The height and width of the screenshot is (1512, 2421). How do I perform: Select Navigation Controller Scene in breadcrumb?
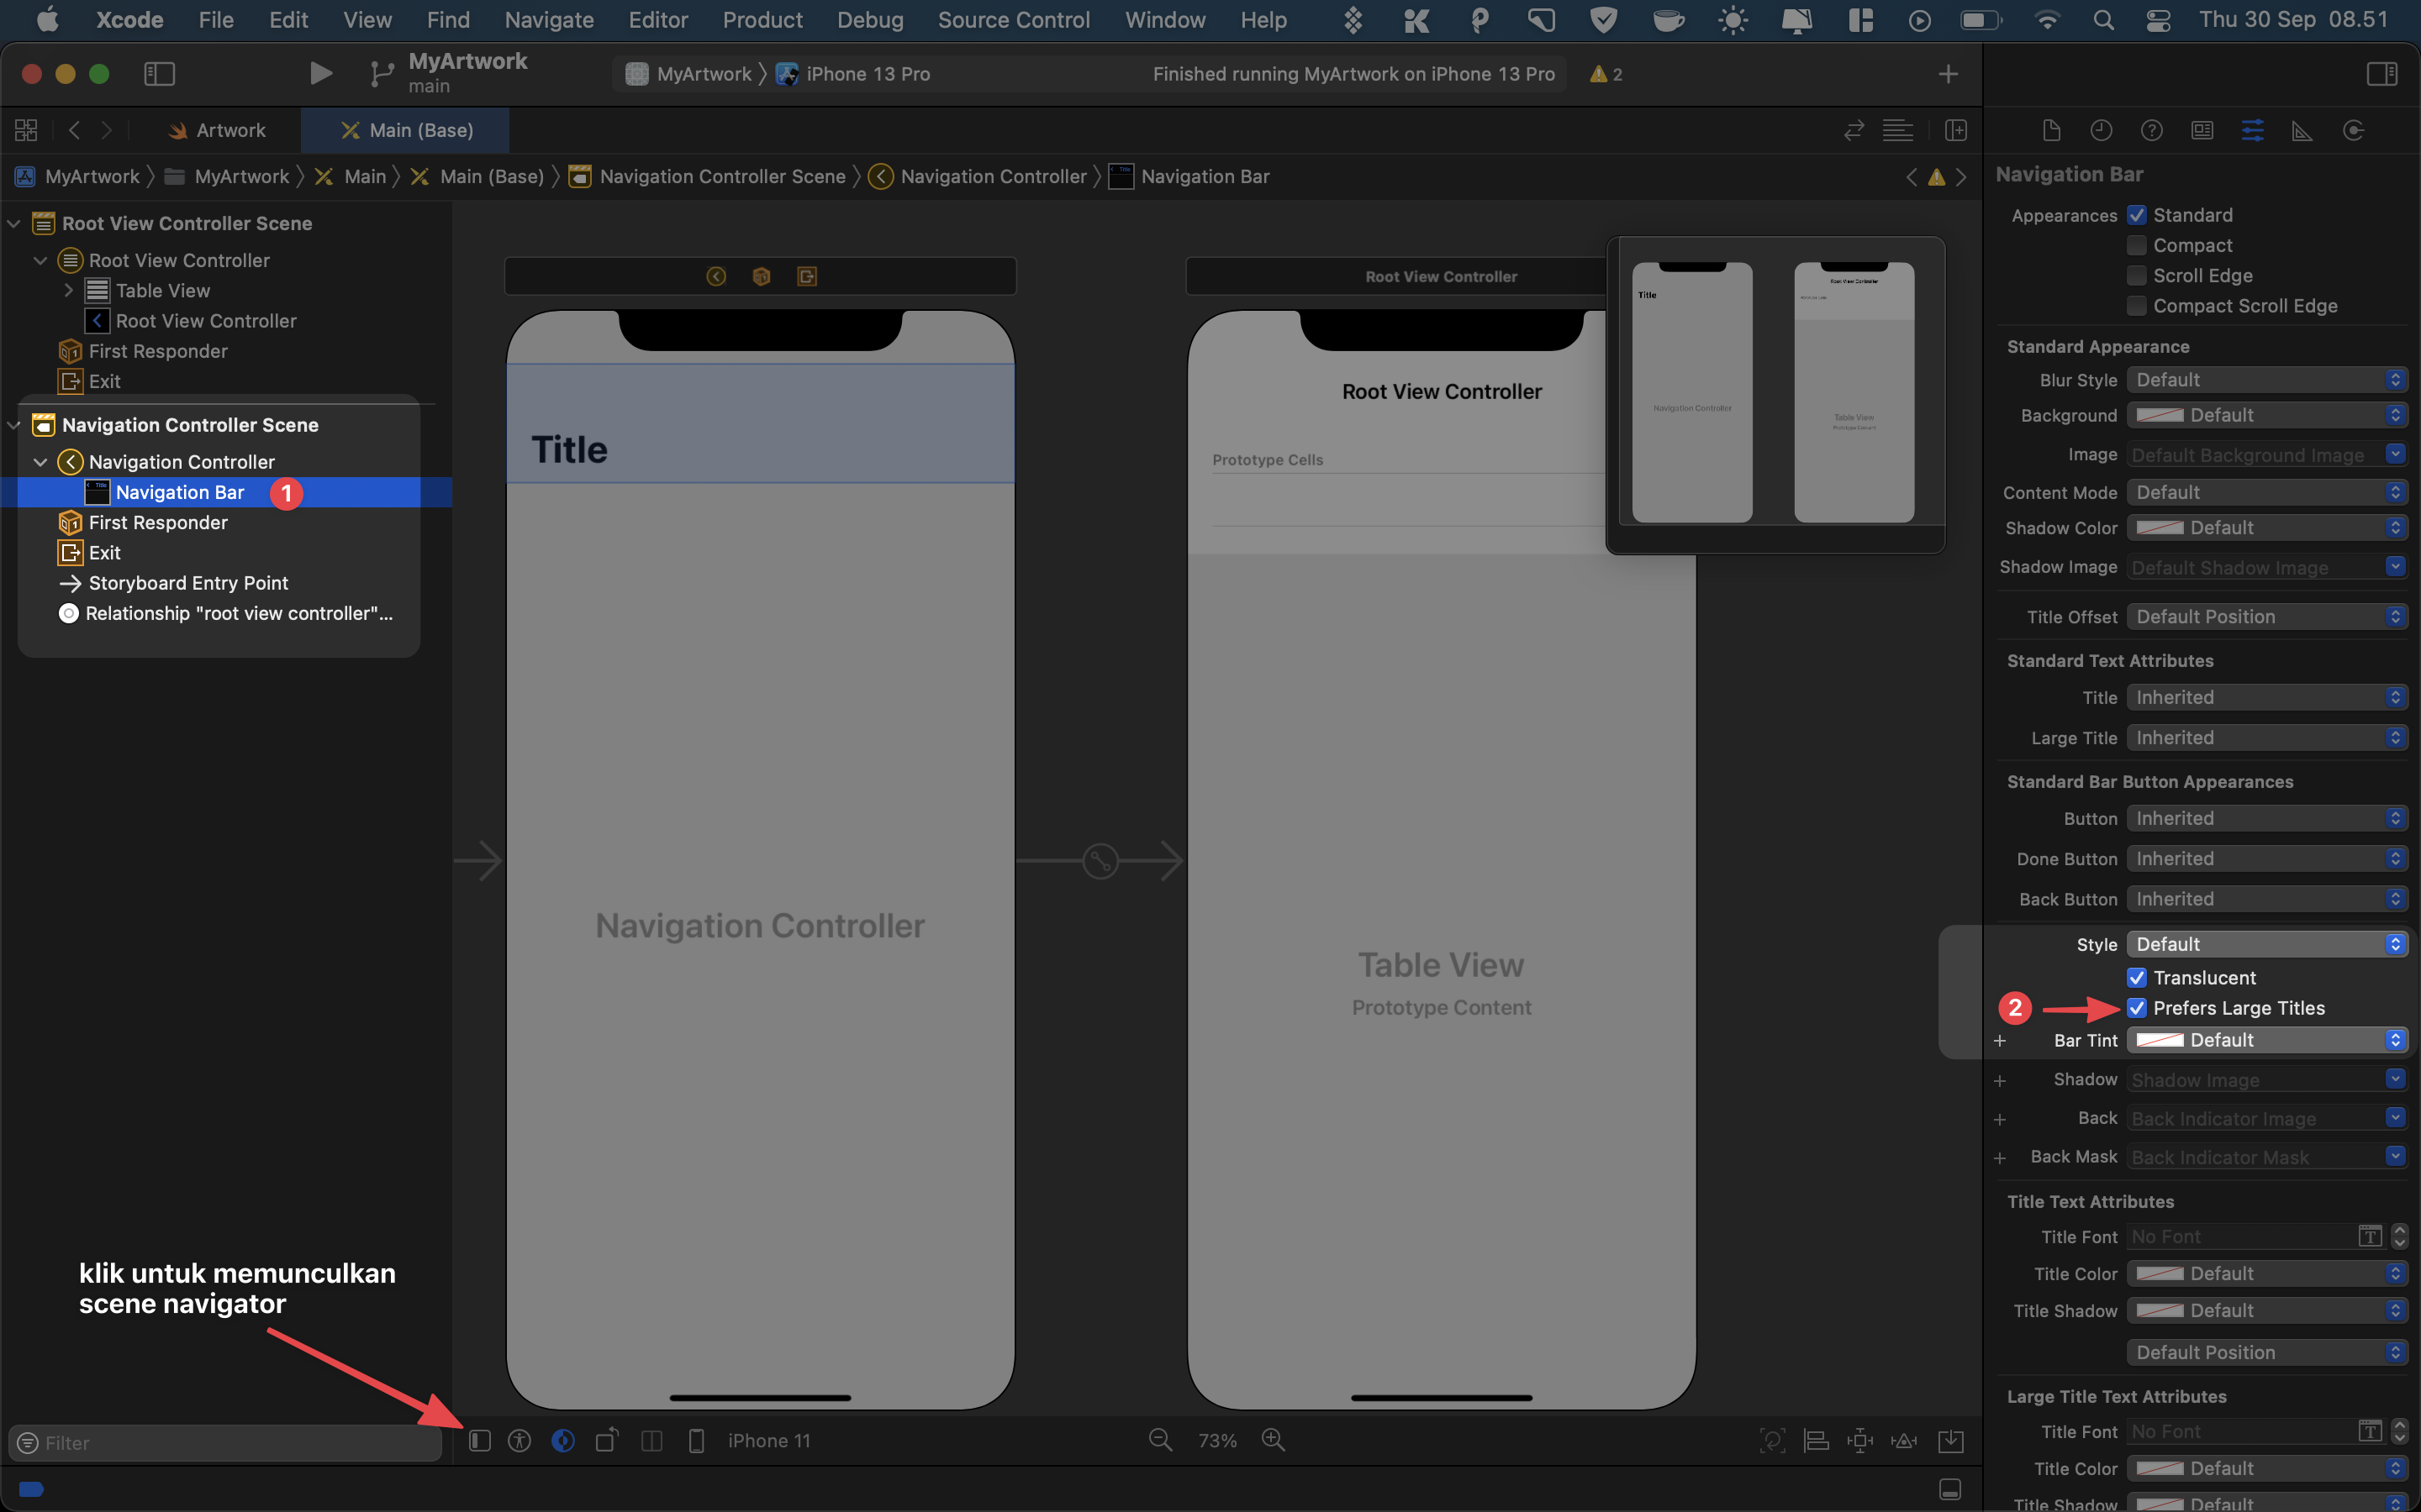point(707,176)
